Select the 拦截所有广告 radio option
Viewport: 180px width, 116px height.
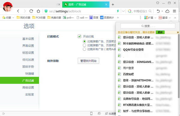tap(84, 49)
